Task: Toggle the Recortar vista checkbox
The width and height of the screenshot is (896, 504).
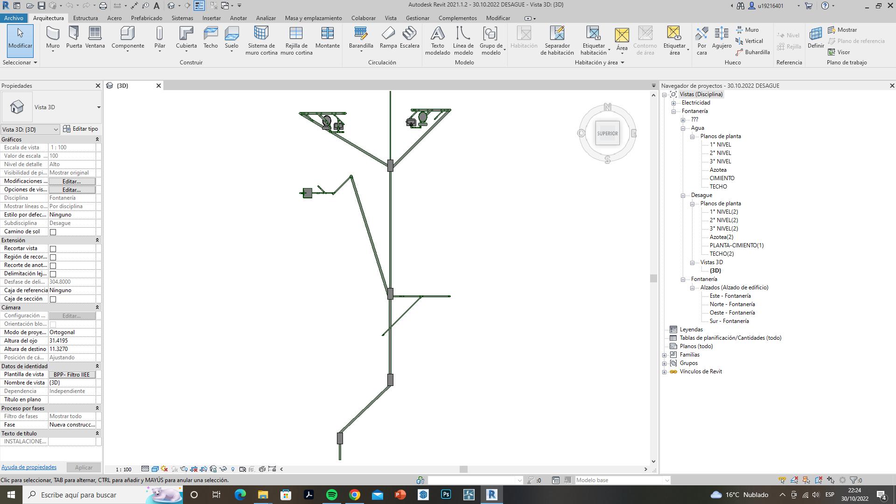Action: [x=53, y=249]
